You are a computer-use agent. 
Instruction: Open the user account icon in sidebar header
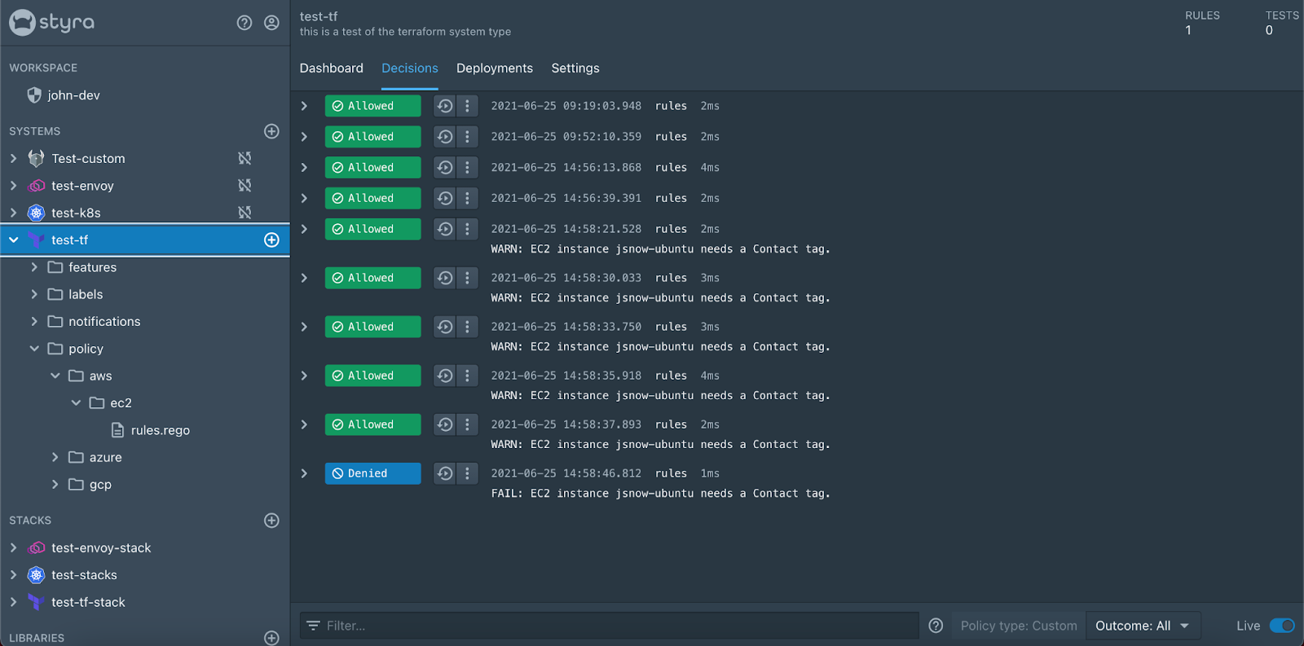tap(271, 23)
